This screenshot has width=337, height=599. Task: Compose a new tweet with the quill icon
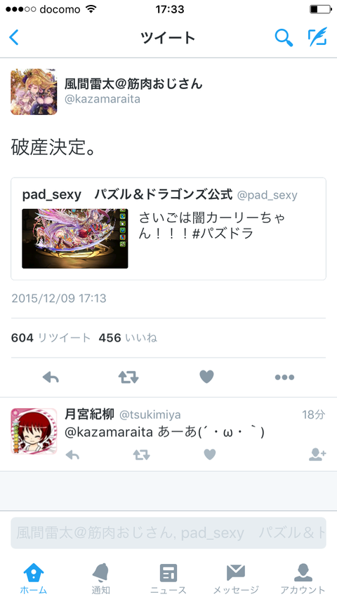point(317,37)
